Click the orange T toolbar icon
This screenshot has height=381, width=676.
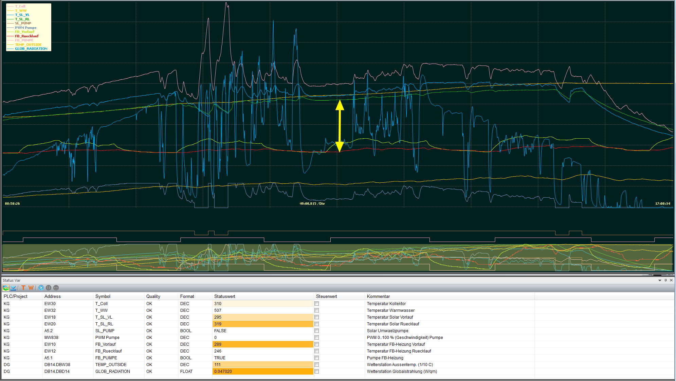tap(23, 288)
